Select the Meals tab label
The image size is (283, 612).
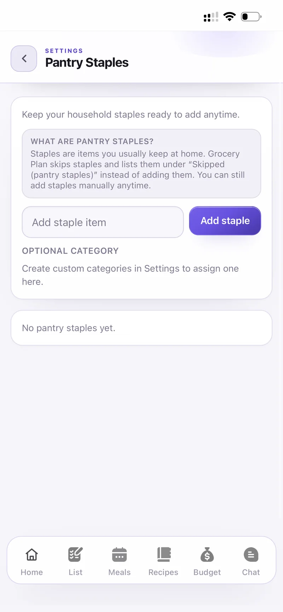120,572
